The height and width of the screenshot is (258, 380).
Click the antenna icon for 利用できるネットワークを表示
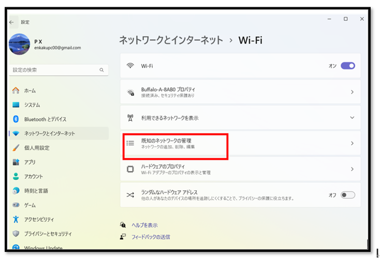130,118
